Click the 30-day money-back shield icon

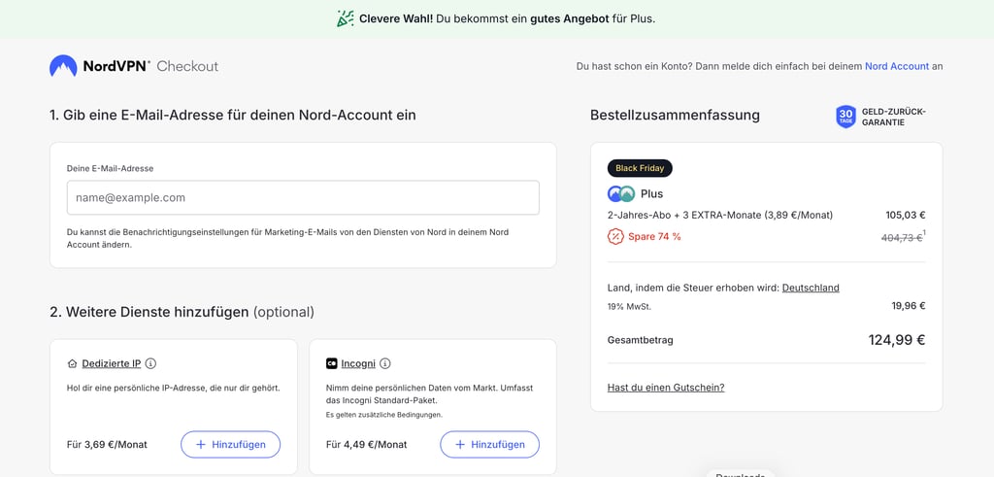pos(845,118)
